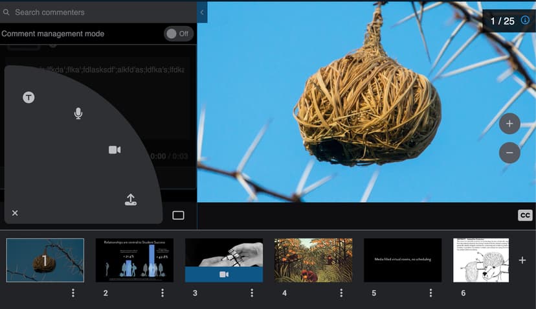The height and width of the screenshot is (309, 536).
Task: Close the comment type fan menu
Action: tap(15, 213)
